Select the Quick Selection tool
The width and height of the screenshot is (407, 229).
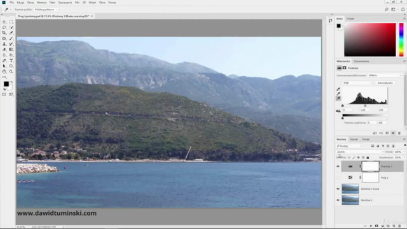coord(11,27)
